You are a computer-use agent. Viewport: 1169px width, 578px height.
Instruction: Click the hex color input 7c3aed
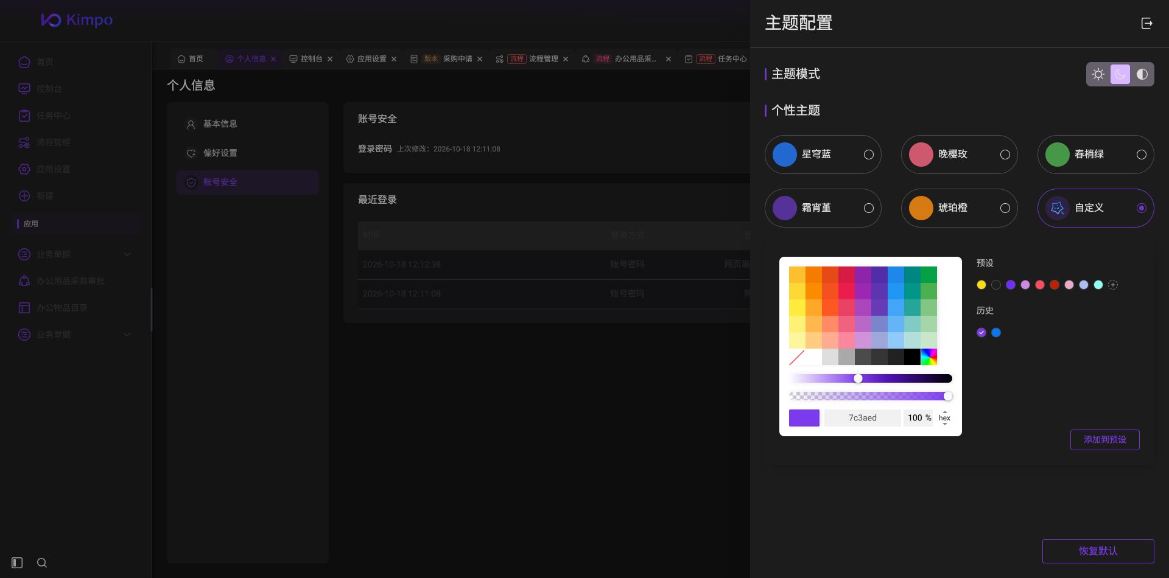pyautogui.click(x=863, y=418)
